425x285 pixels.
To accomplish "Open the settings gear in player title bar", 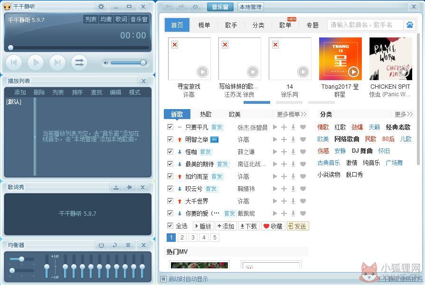I will (101, 7).
